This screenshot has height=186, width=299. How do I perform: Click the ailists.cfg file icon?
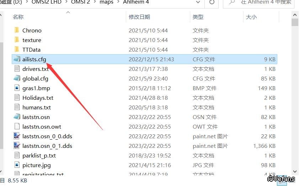(x=17, y=59)
